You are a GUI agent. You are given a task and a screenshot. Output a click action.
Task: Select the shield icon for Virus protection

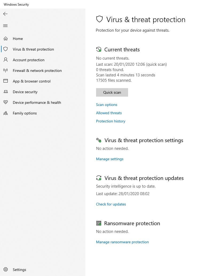point(6,49)
